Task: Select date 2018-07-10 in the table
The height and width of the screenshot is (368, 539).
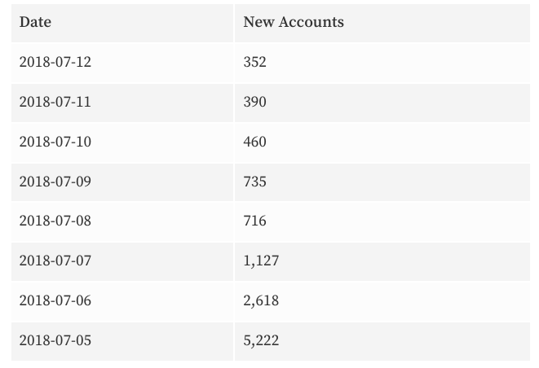Action: (55, 142)
